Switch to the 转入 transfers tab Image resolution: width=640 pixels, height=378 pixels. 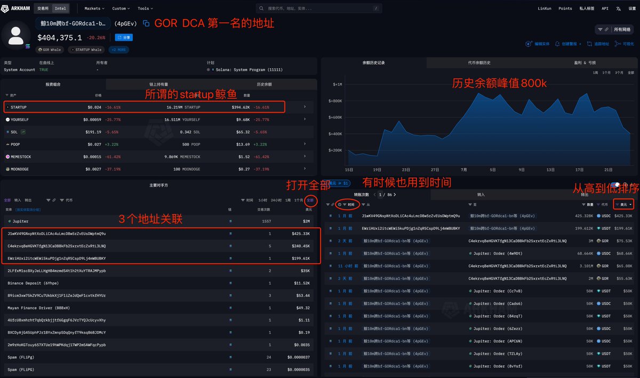(x=481, y=195)
